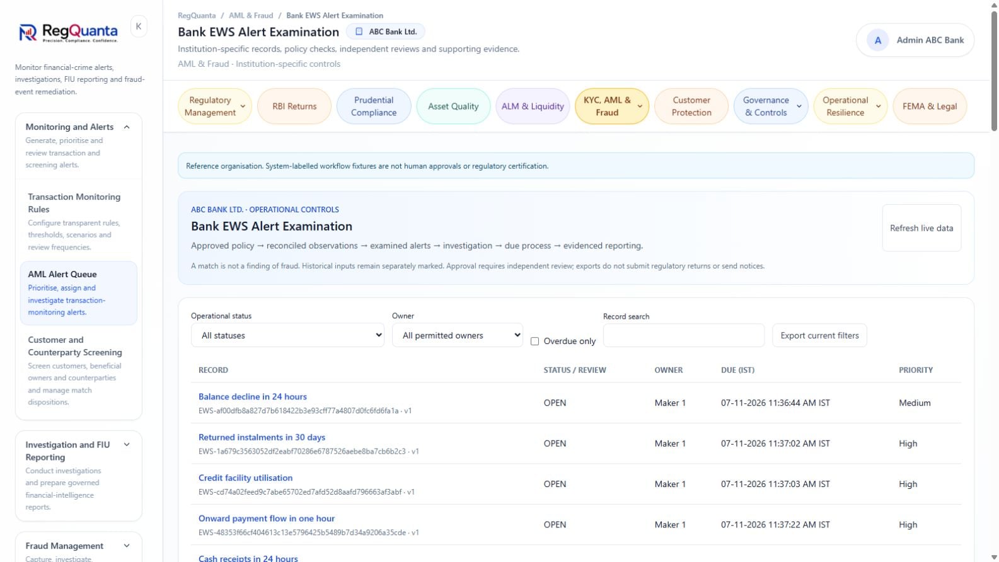Click the PRIORITY column header
Screen dimensions: 999x562
click(x=915, y=370)
